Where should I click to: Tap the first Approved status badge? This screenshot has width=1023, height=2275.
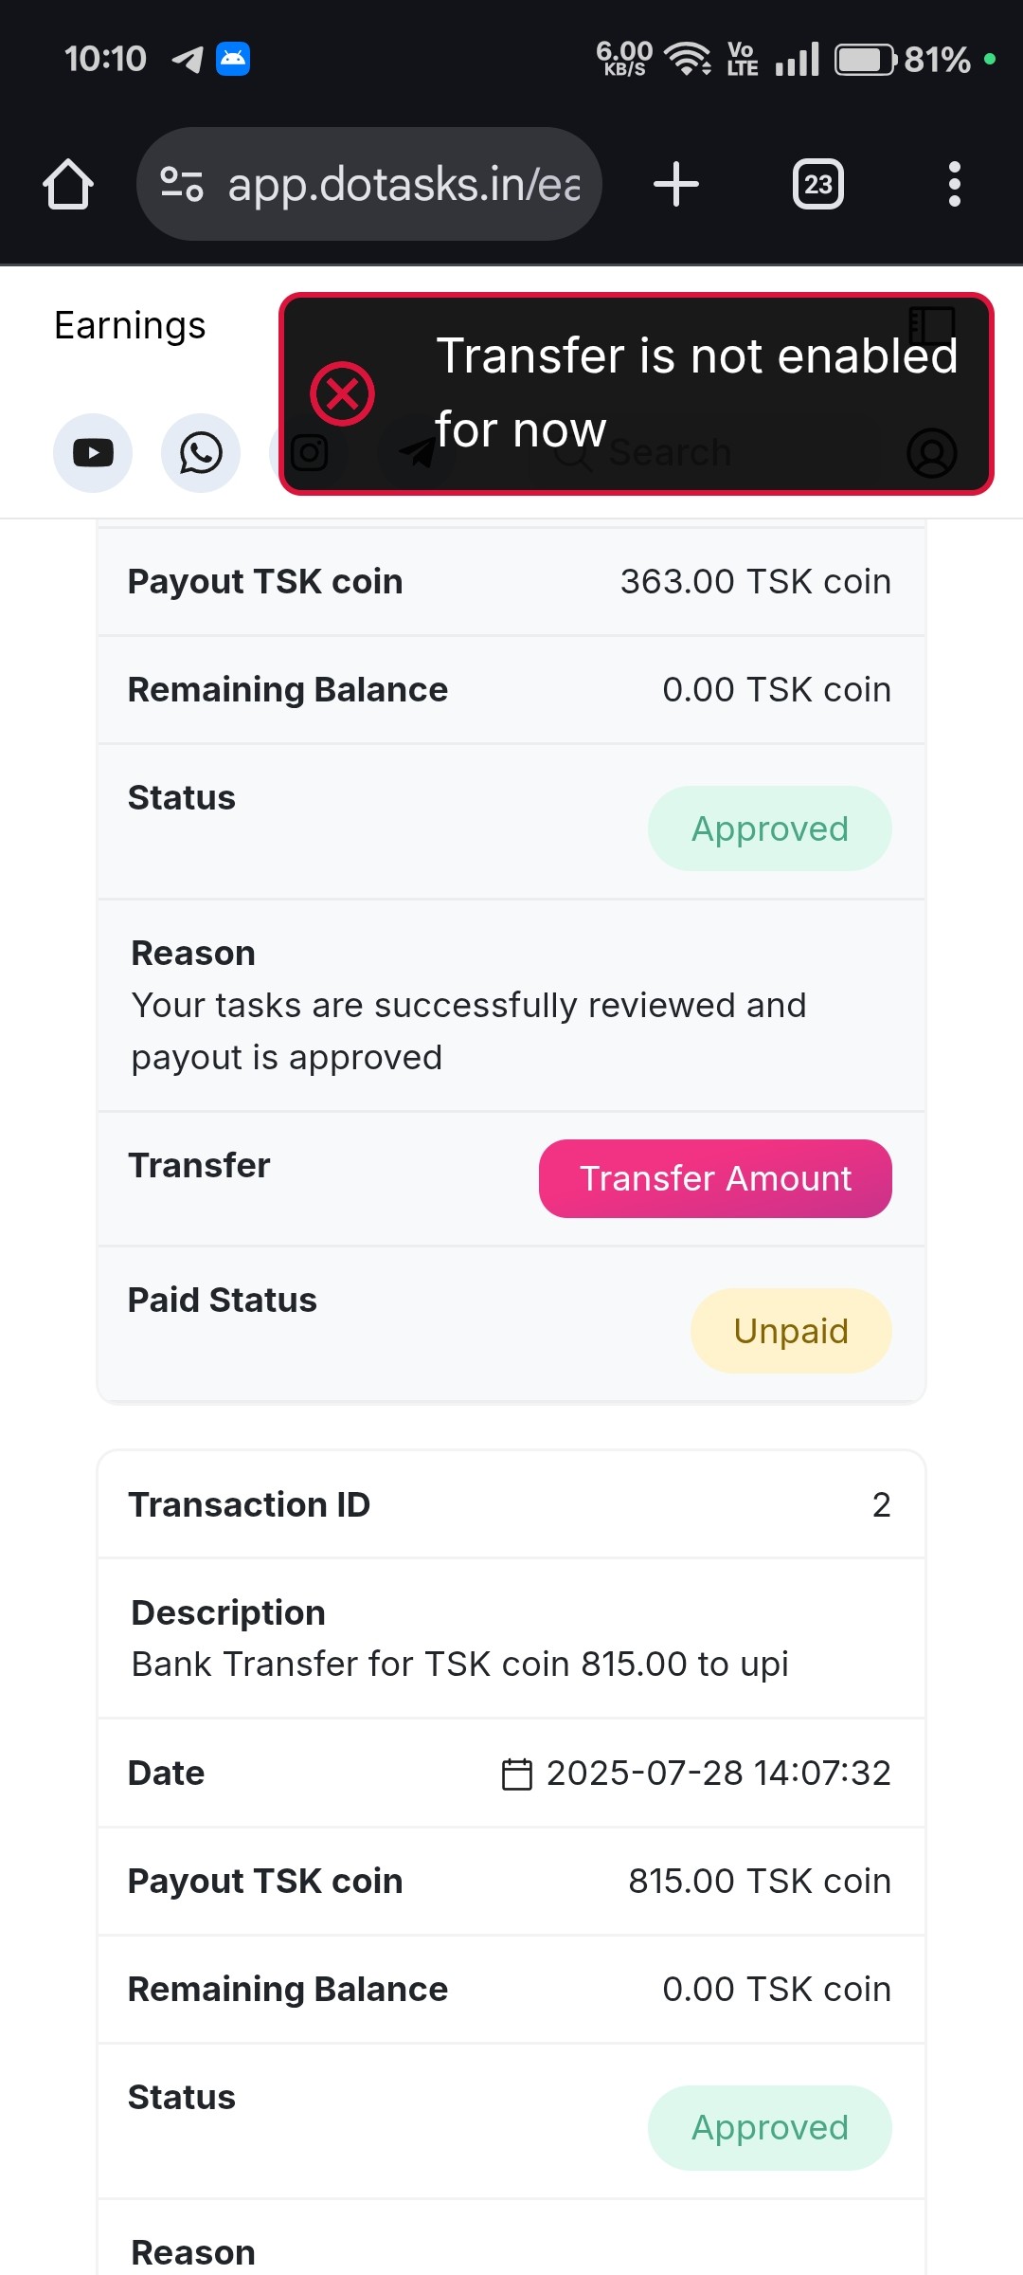coord(769,828)
